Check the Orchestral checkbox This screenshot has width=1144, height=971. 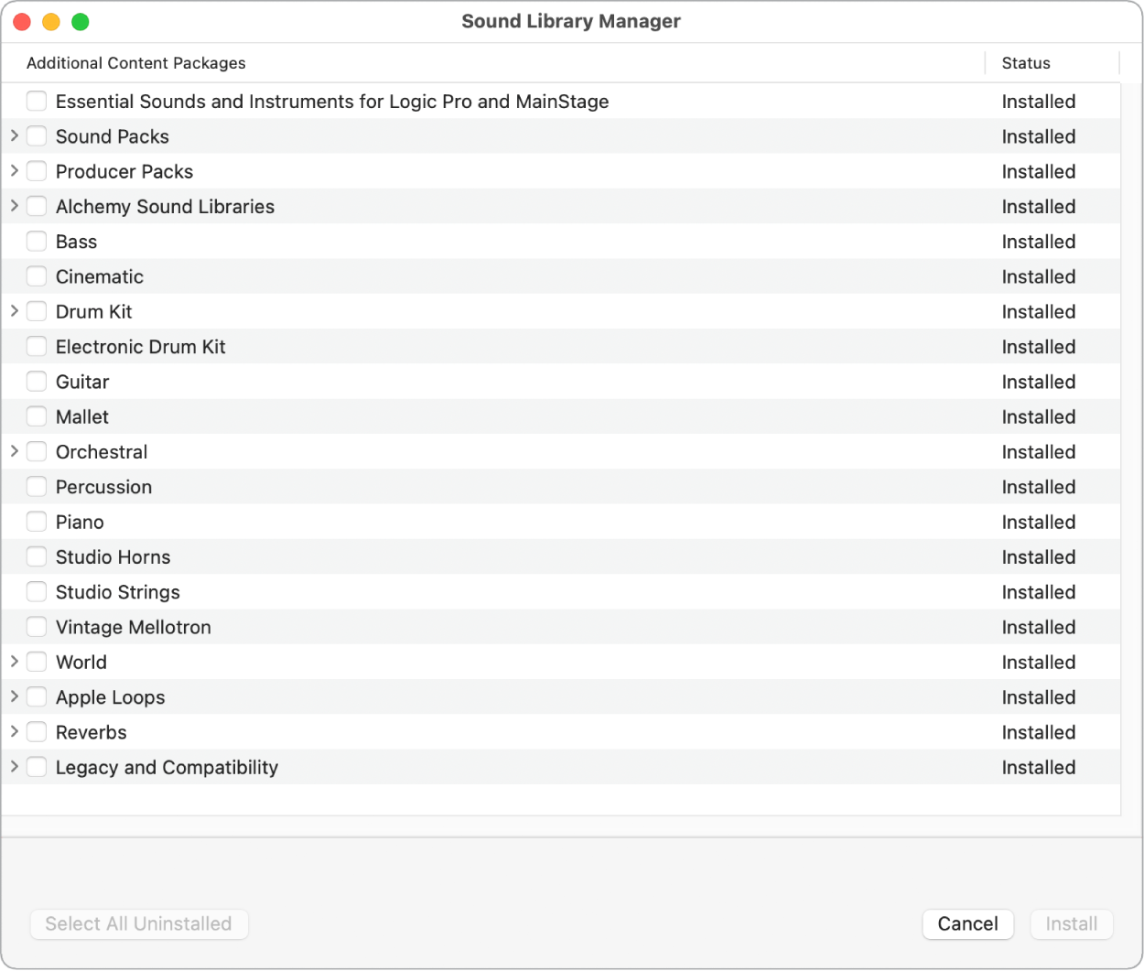(37, 451)
